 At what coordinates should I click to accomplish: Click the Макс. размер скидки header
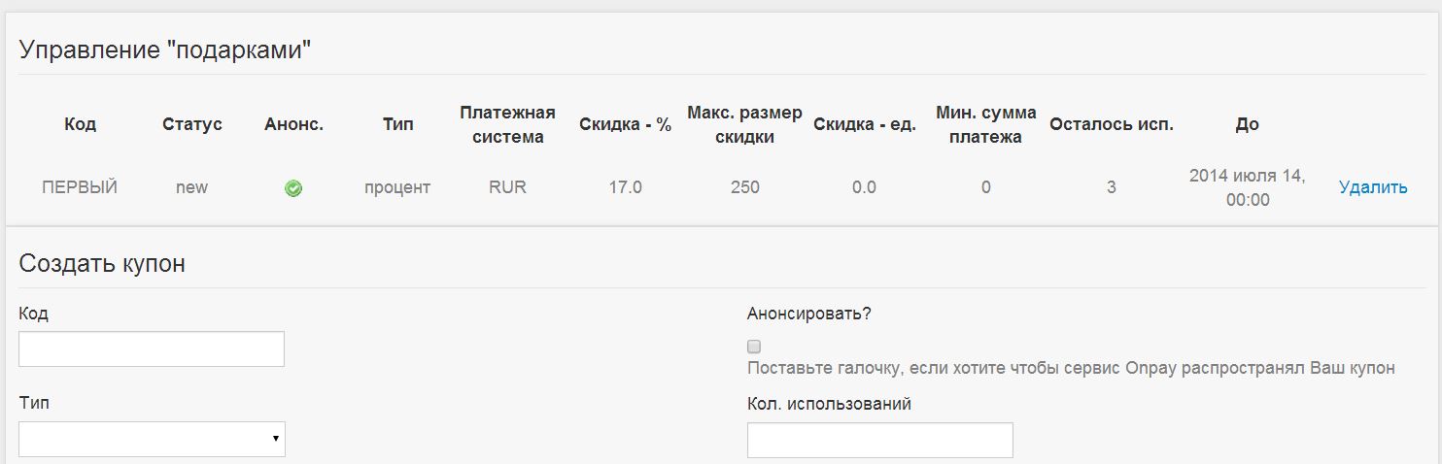tap(744, 124)
